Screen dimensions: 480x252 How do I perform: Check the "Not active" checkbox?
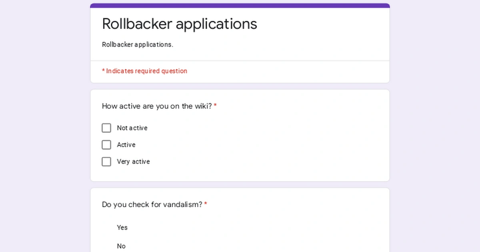tap(106, 128)
